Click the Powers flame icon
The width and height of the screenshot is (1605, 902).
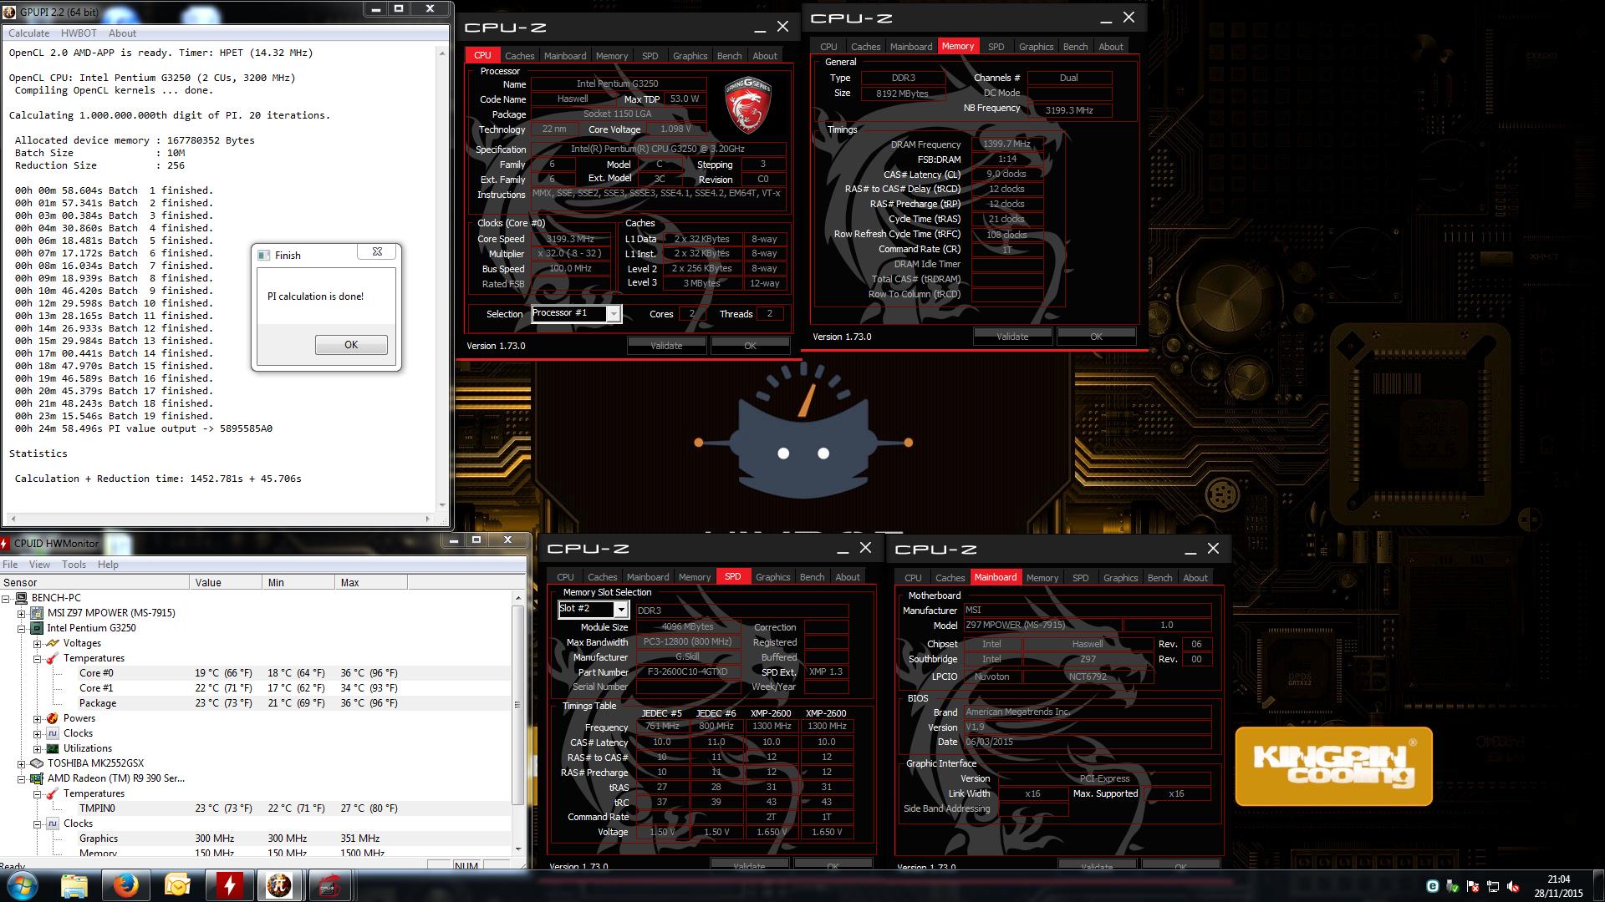coord(52,718)
